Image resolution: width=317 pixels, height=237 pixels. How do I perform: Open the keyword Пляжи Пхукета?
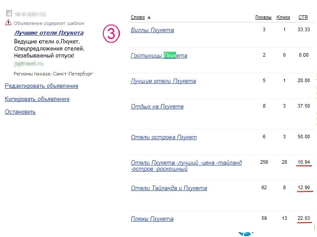click(152, 219)
